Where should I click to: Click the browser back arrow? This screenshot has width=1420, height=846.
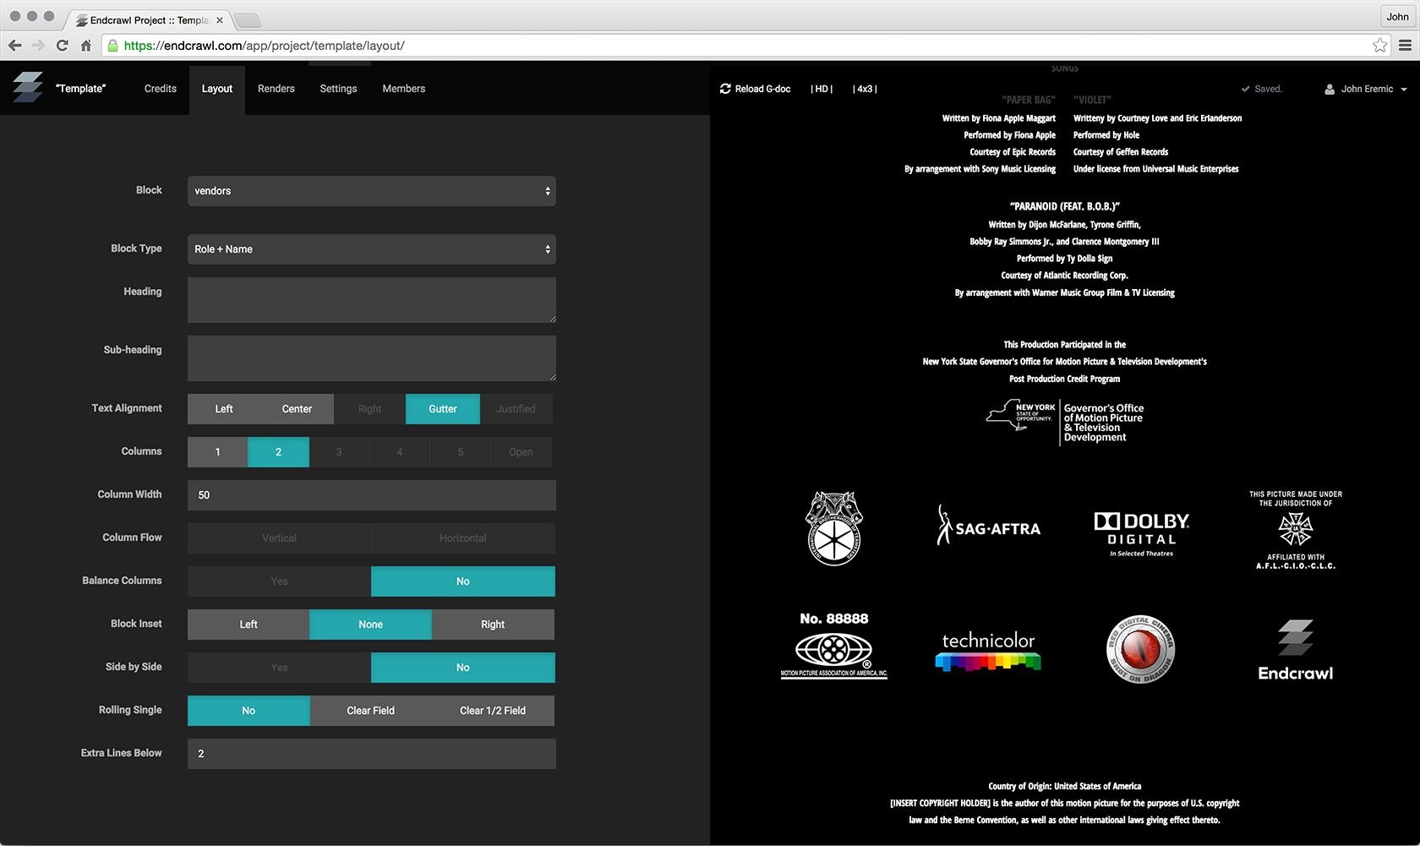click(x=14, y=46)
